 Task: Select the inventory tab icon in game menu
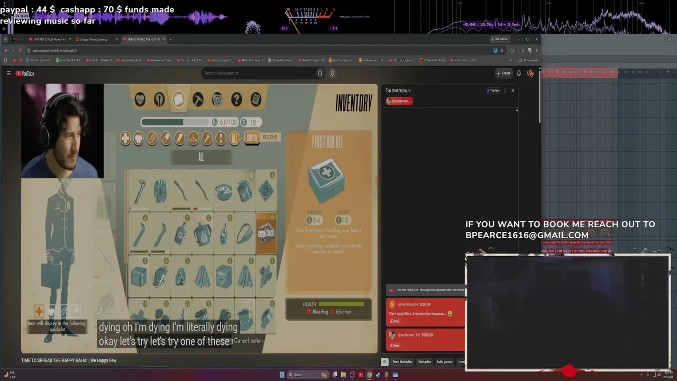click(179, 99)
